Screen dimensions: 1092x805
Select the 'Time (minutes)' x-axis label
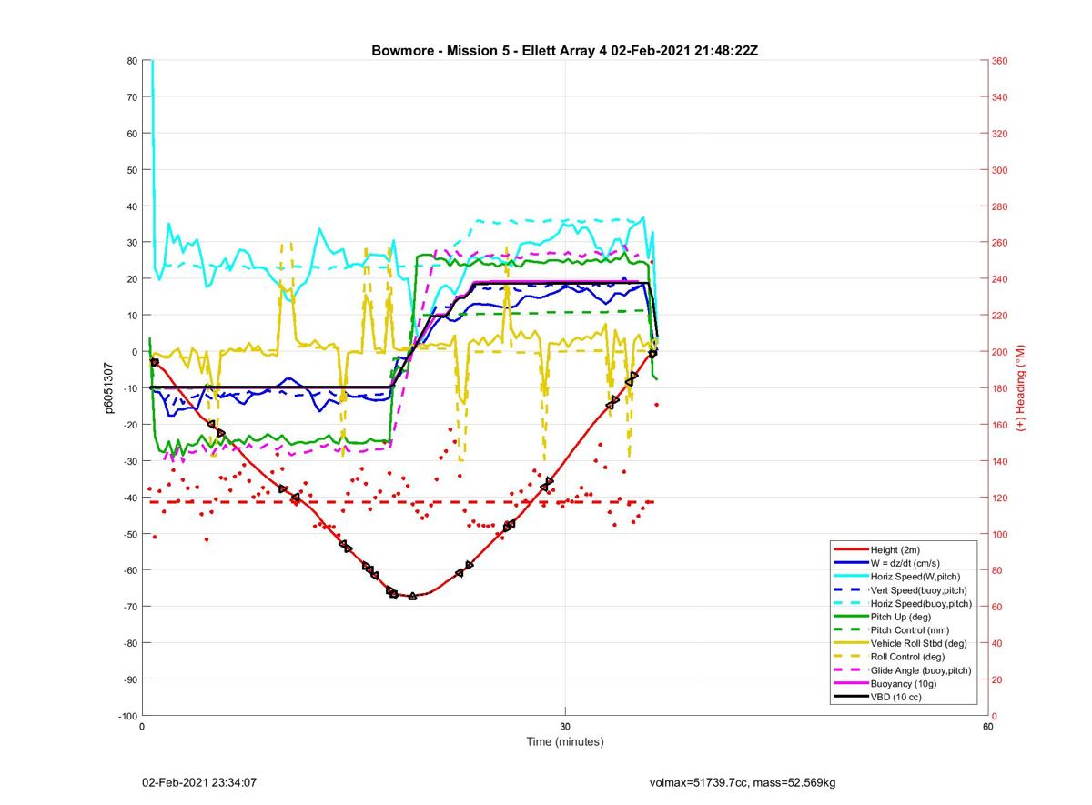coord(565,741)
